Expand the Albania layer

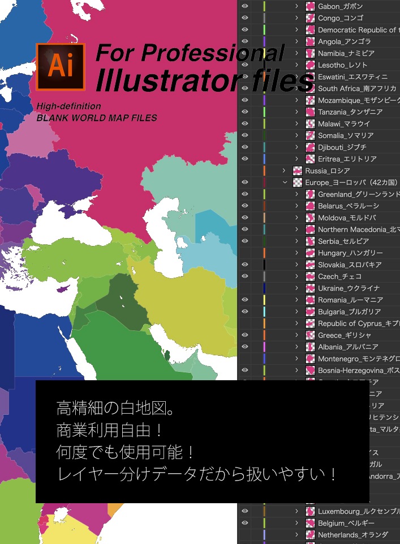pyautogui.click(x=297, y=347)
